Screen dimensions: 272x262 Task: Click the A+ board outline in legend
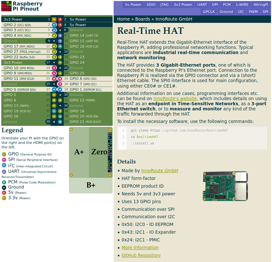coord(79,152)
